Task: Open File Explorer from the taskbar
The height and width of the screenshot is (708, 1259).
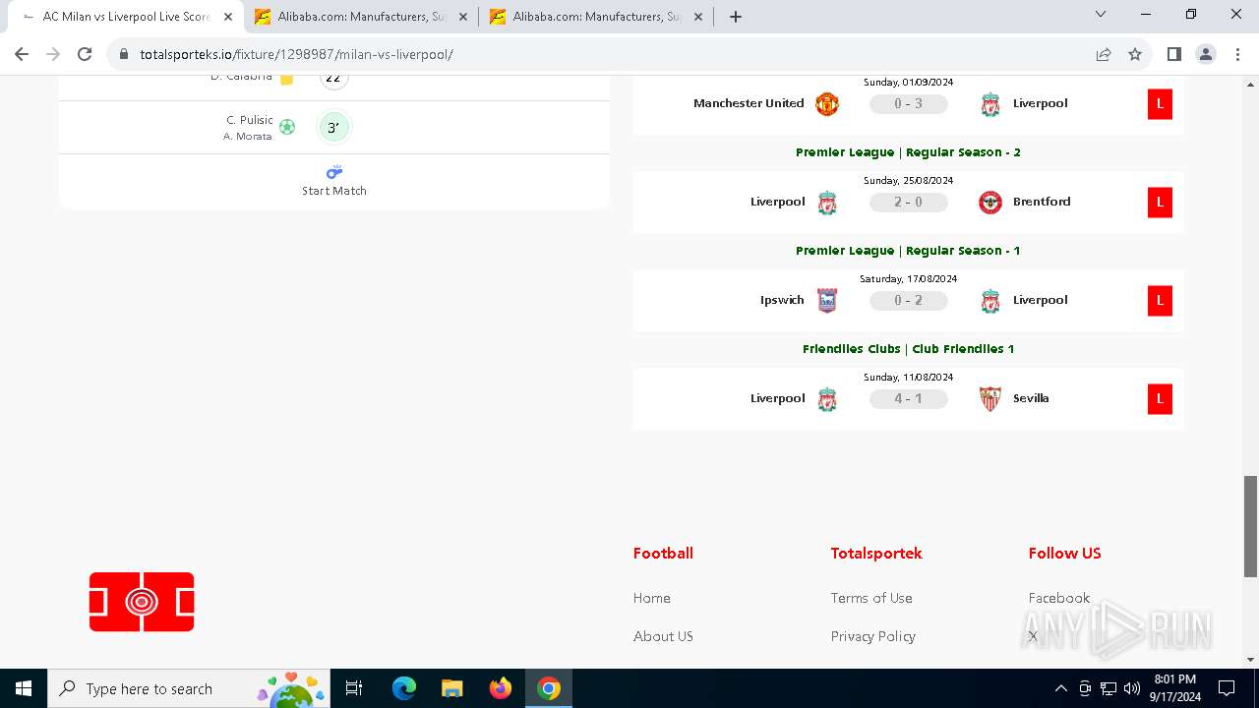Action: point(452,688)
